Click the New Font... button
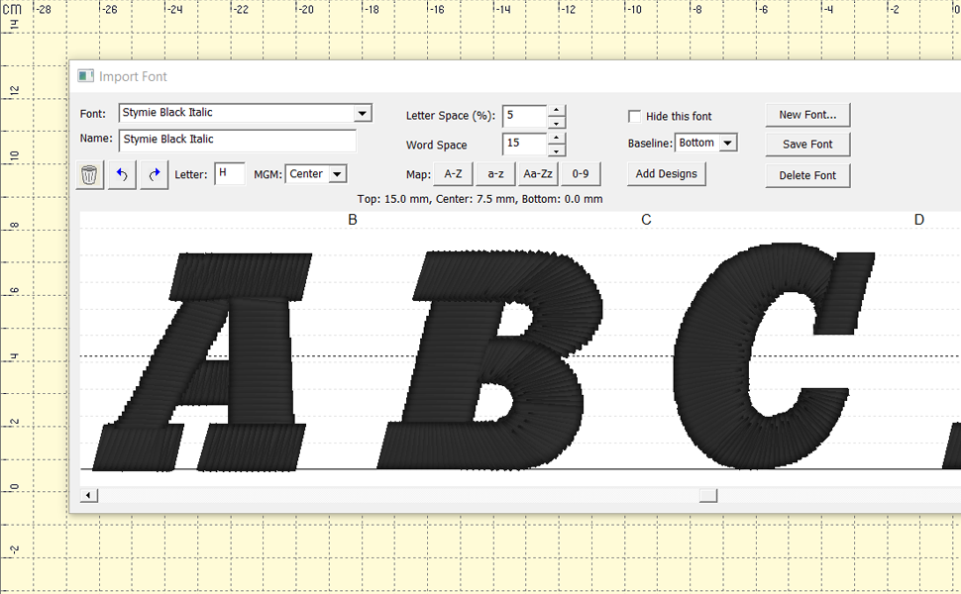Screen dimensions: 961x594 click(x=806, y=115)
